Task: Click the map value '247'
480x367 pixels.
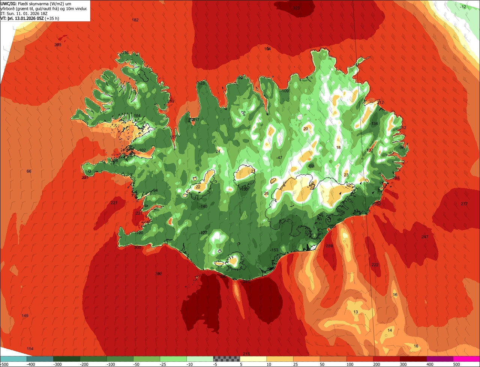Action: tap(425, 237)
